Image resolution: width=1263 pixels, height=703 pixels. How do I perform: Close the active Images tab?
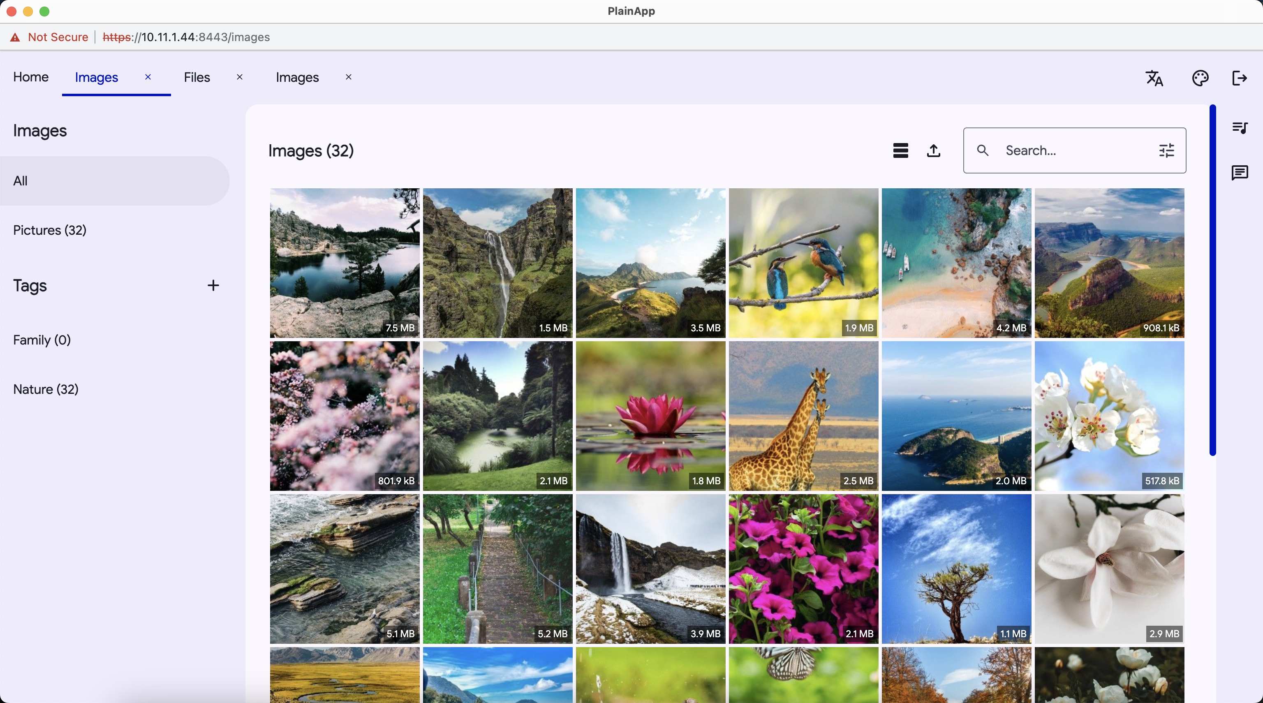click(148, 77)
